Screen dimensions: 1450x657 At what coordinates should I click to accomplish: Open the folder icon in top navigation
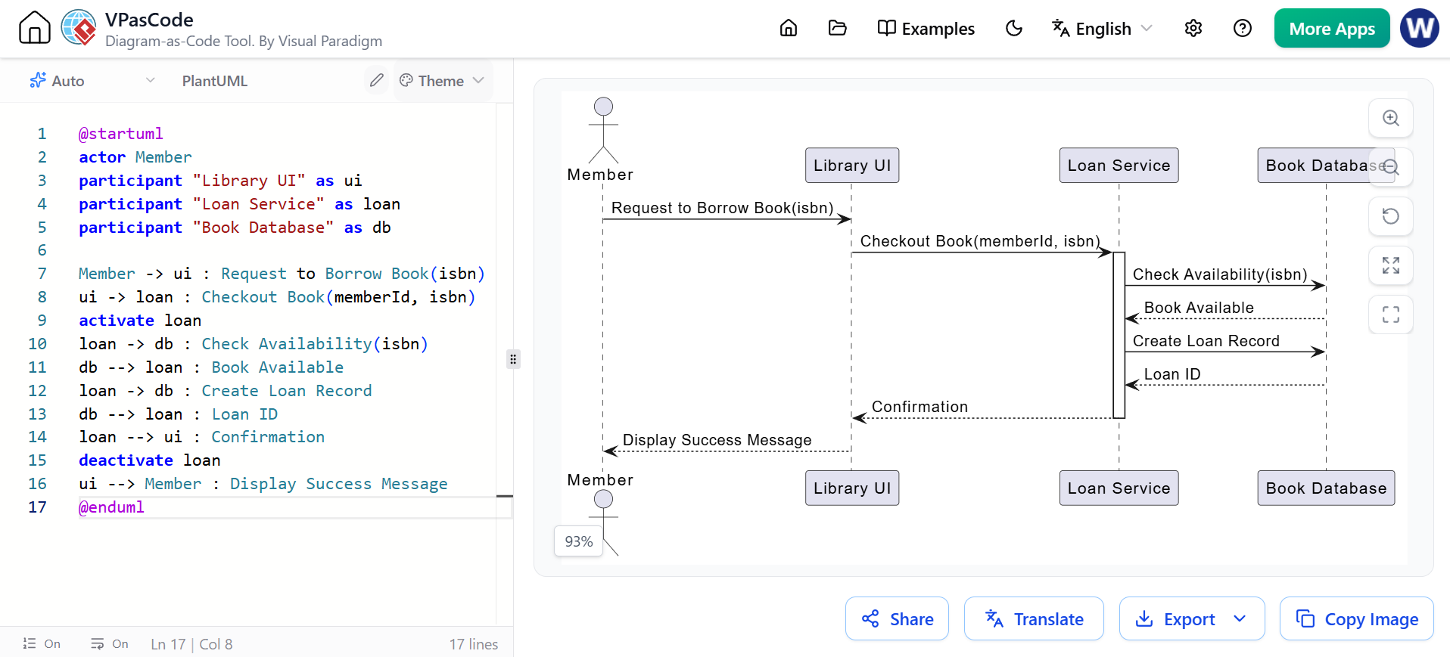click(838, 28)
